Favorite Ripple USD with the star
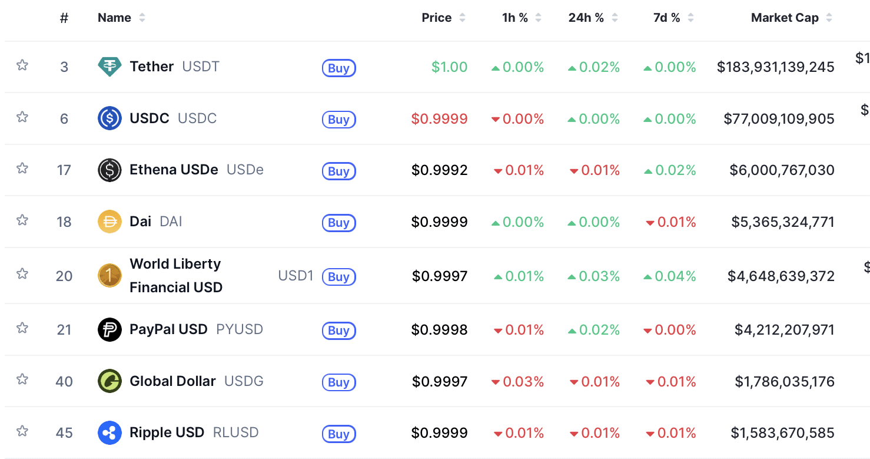 22,431
